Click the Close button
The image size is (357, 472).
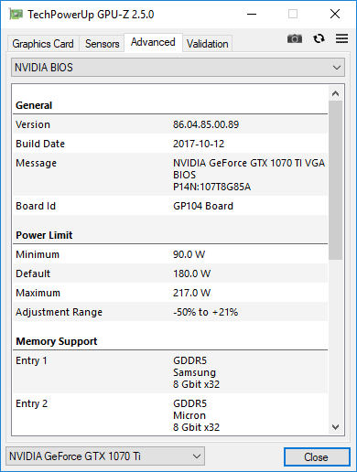[x=317, y=456]
